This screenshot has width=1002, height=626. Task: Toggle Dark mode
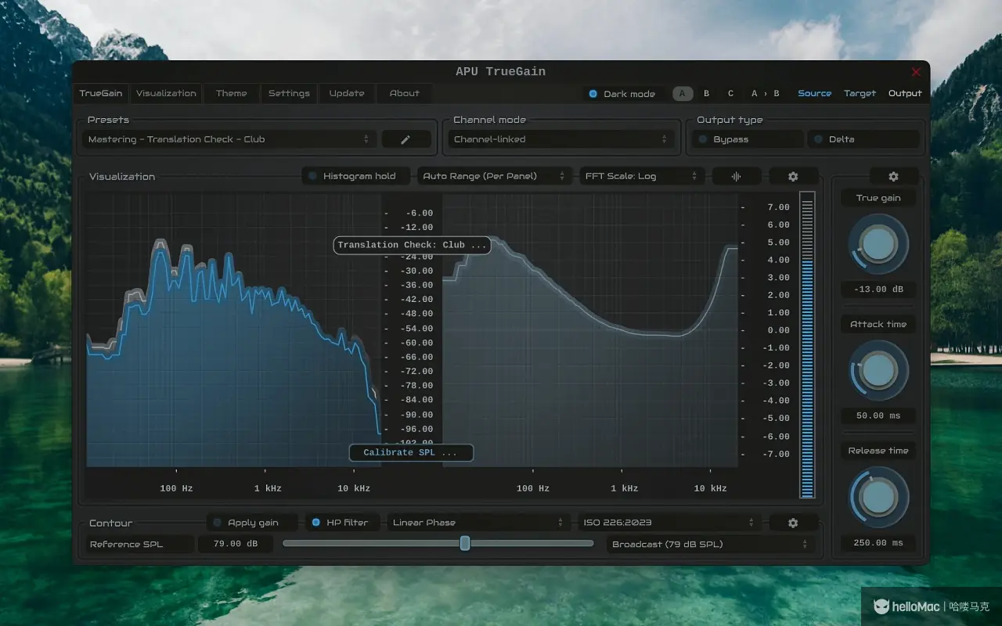[x=624, y=94]
